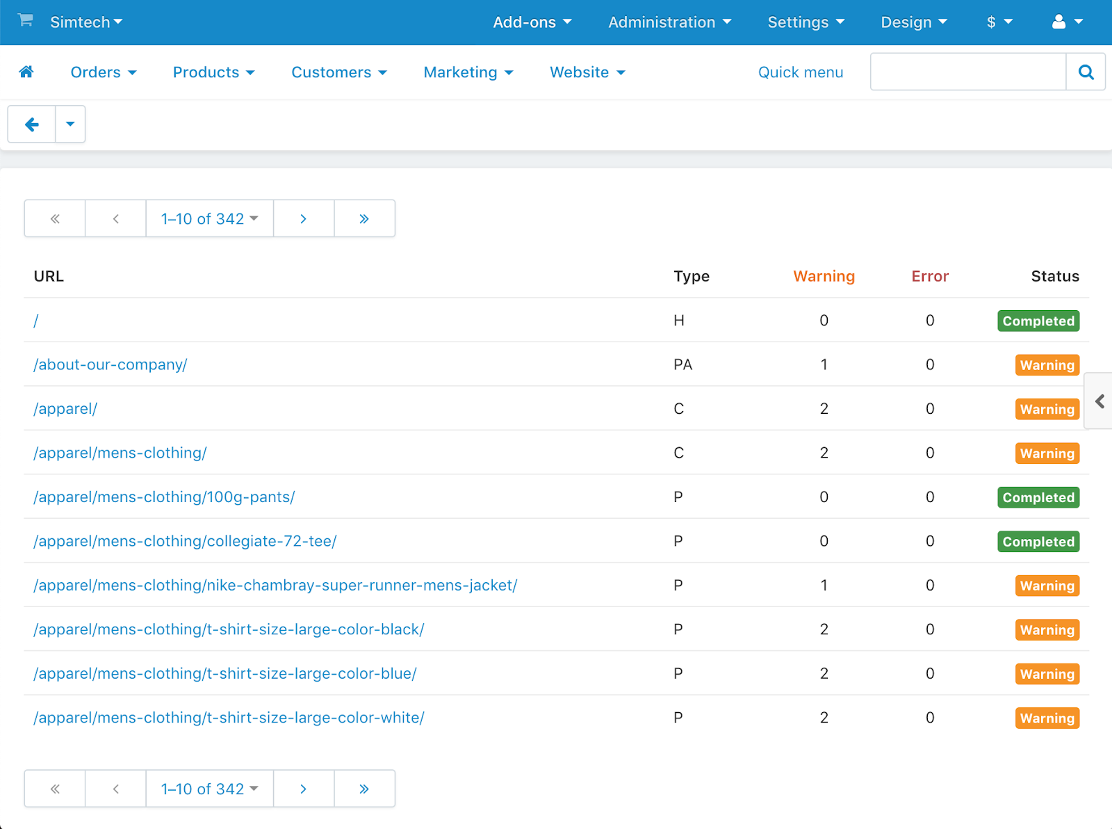Click the Error column header
Screen dimensions: 1112x829
(930, 276)
